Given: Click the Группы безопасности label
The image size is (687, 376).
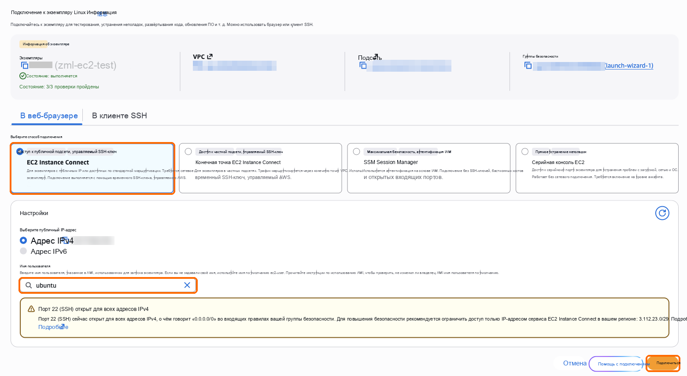Looking at the screenshot, I should coord(540,56).
